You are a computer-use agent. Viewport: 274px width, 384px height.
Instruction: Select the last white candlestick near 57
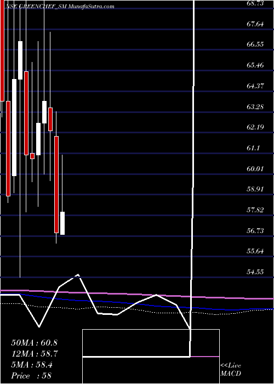pos(62,223)
